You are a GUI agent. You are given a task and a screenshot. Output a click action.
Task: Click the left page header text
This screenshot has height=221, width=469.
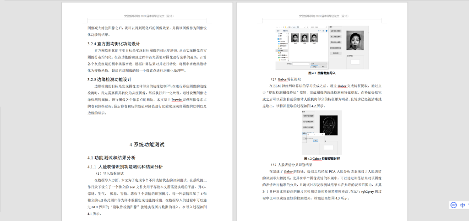pyautogui.click(x=149, y=16)
